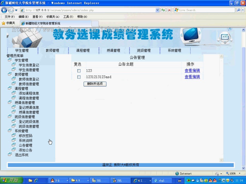Open 系统说明 in sidebar
Viewport: 246px width, 184px height.
pyautogui.click(x=25, y=140)
